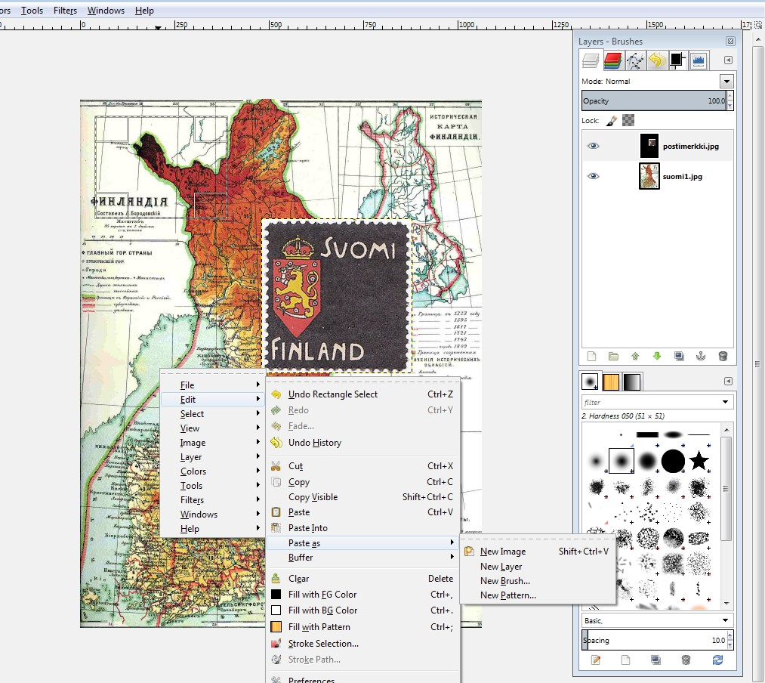Create a new layer group
Image resolution: width=765 pixels, height=683 pixels.
click(613, 357)
